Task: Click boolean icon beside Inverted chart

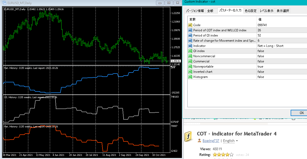Action: pyautogui.click(x=190, y=72)
